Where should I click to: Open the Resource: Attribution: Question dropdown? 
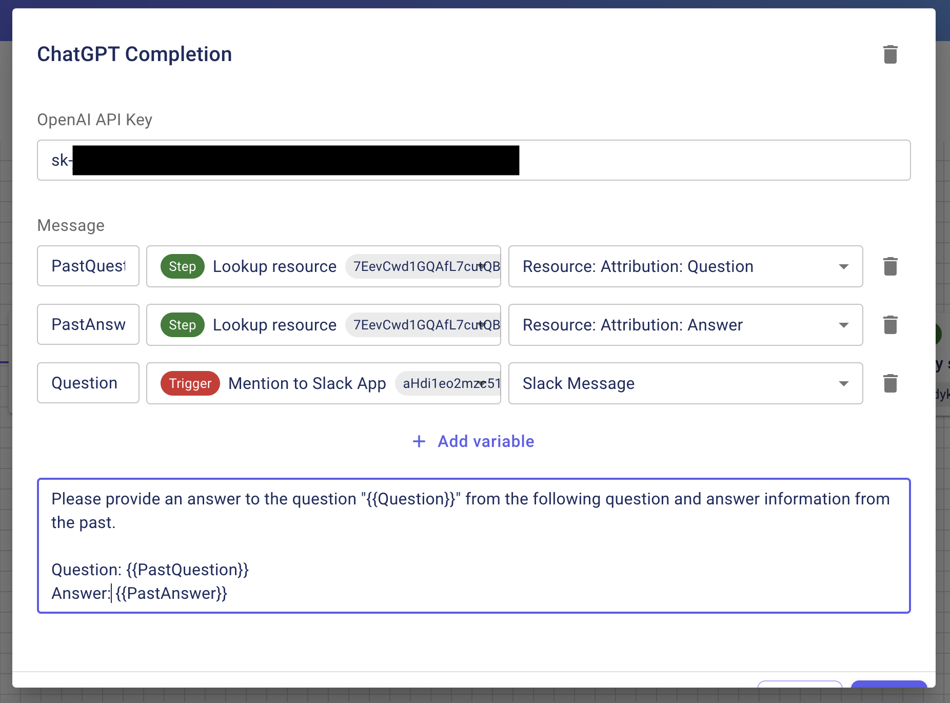pos(685,266)
